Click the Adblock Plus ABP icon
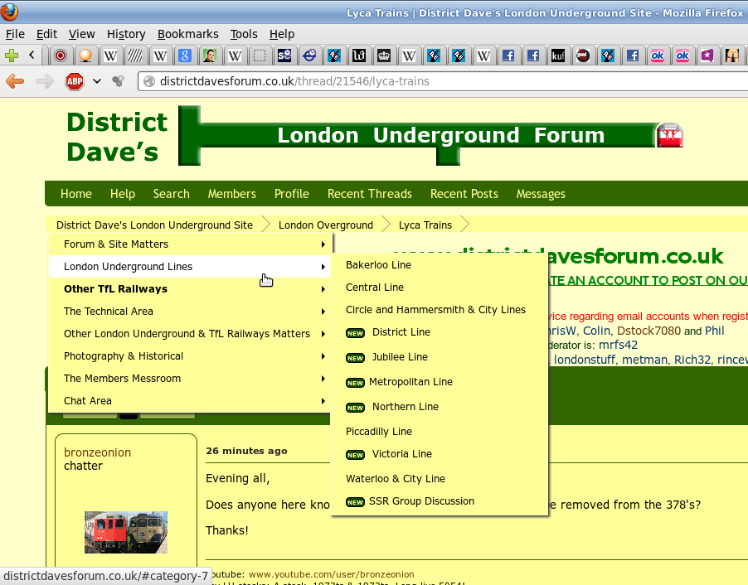This screenshot has height=585, width=748. [x=75, y=81]
